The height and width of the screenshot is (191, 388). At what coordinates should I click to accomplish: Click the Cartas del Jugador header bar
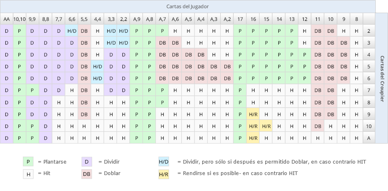(x=188, y=7)
